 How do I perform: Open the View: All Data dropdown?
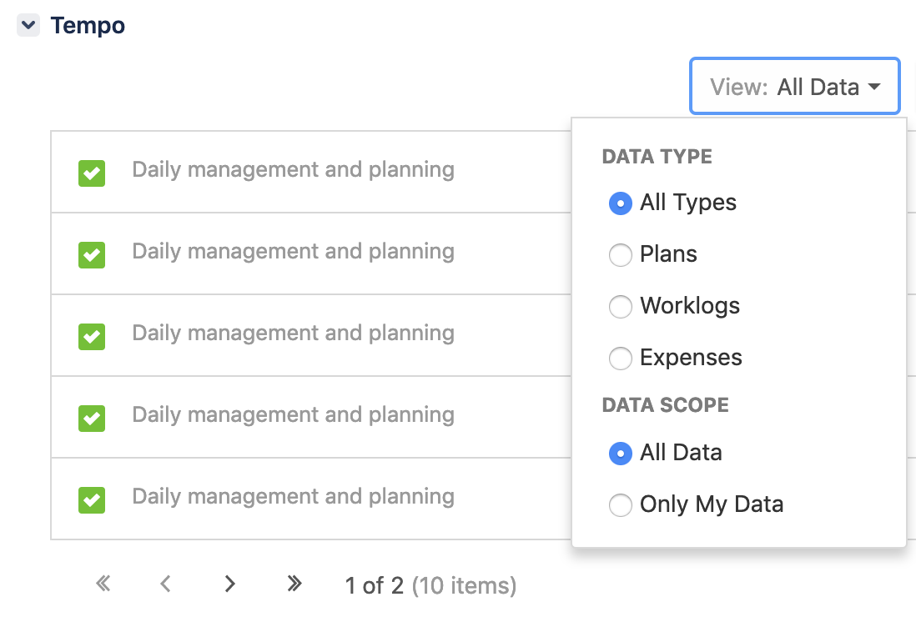coord(794,86)
